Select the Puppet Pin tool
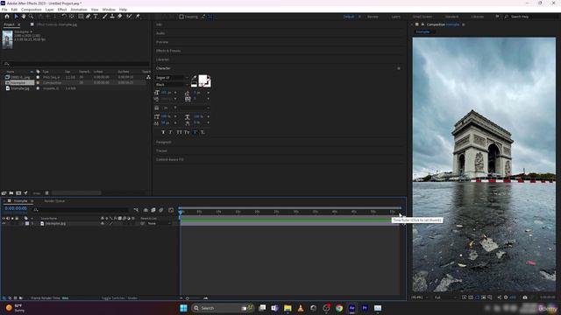The image size is (561, 315). click(138, 17)
